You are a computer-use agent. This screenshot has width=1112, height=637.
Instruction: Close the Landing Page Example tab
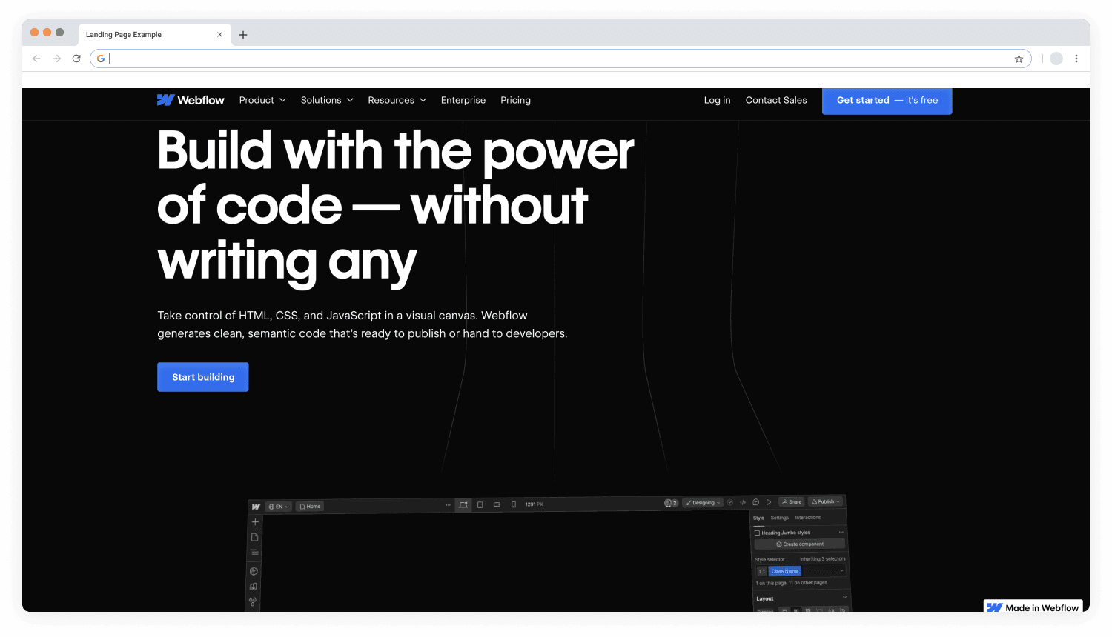tap(219, 35)
